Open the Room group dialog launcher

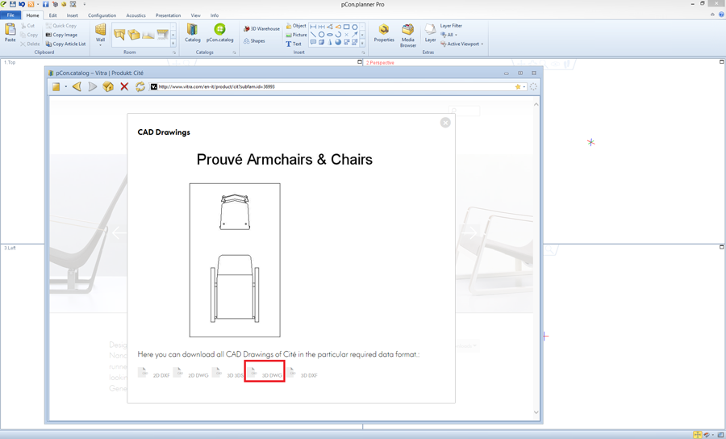click(174, 52)
